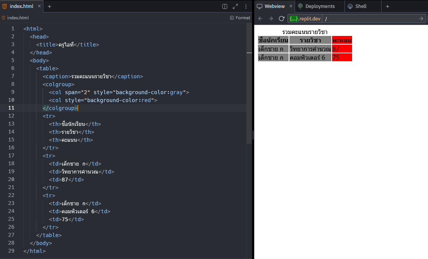Image resolution: width=428 pixels, height=259 pixels.
Task: Refresh the Webview preview
Action: tap(281, 19)
